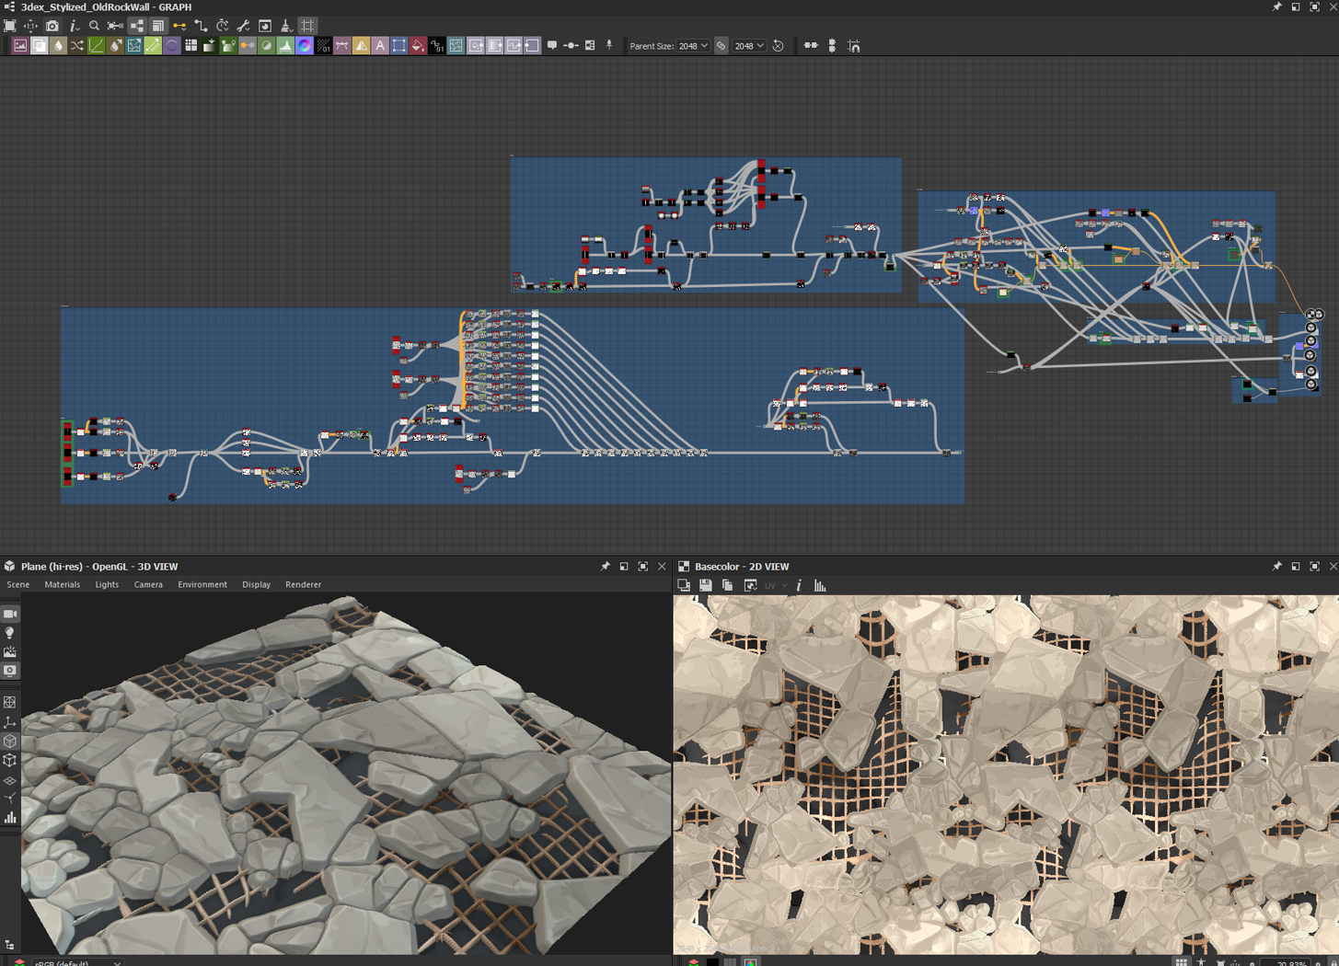Open the Environment menu in 3D view

[202, 584]
